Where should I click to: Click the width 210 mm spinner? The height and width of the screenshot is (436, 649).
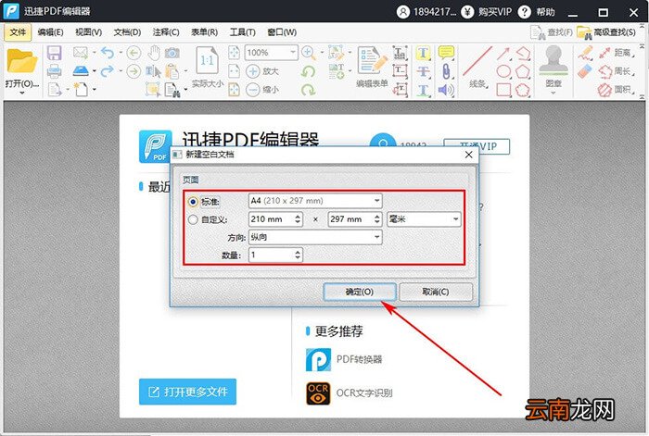(x=275, y=219)
